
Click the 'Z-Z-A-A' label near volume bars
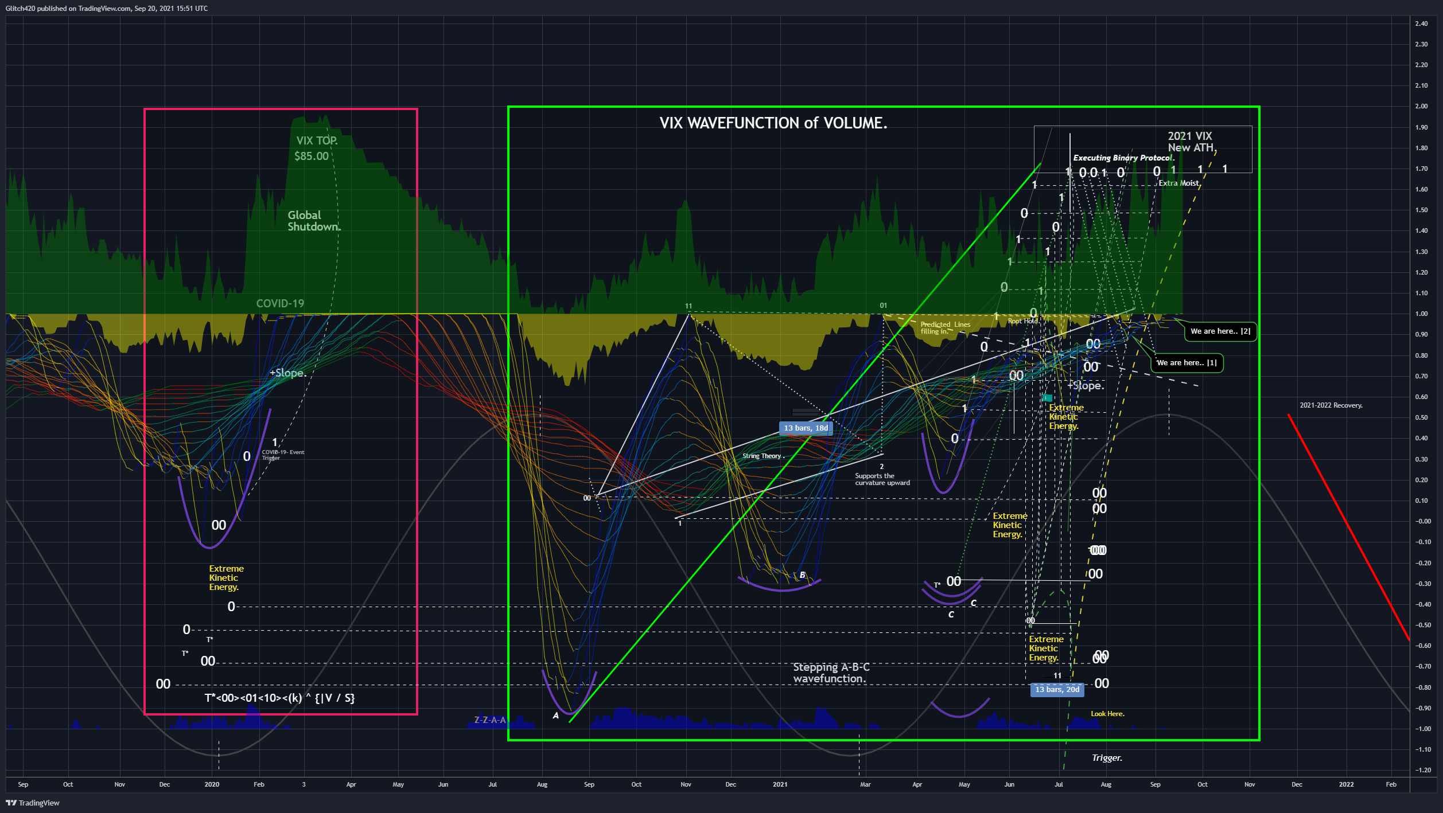[x=490, y=720]
